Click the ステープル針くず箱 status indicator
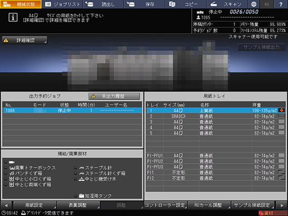 75,173
